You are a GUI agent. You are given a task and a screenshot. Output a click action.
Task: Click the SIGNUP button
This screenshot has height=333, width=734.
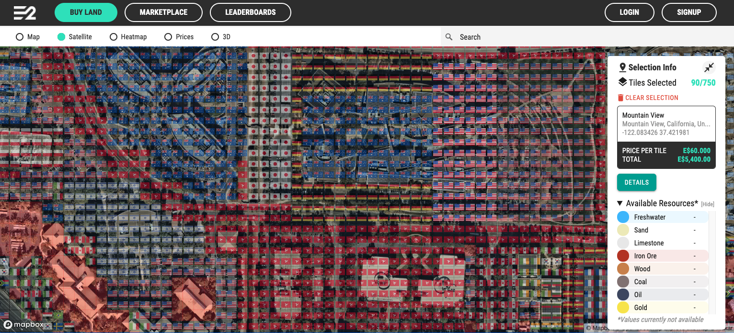pos(689,12)
